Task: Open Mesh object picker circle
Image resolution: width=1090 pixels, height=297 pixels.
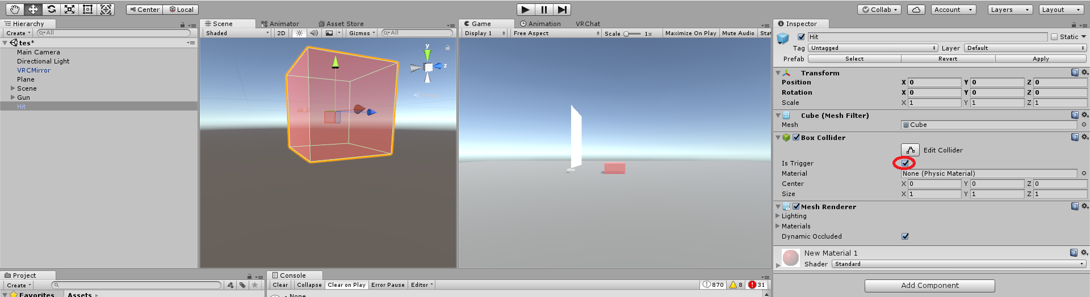Action: pyautogui.click(x=1084, y=125)
